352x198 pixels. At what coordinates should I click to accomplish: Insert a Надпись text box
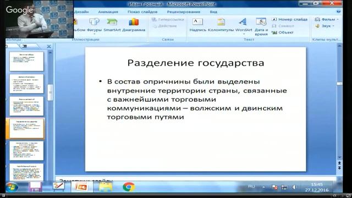(x=198, y=25)
